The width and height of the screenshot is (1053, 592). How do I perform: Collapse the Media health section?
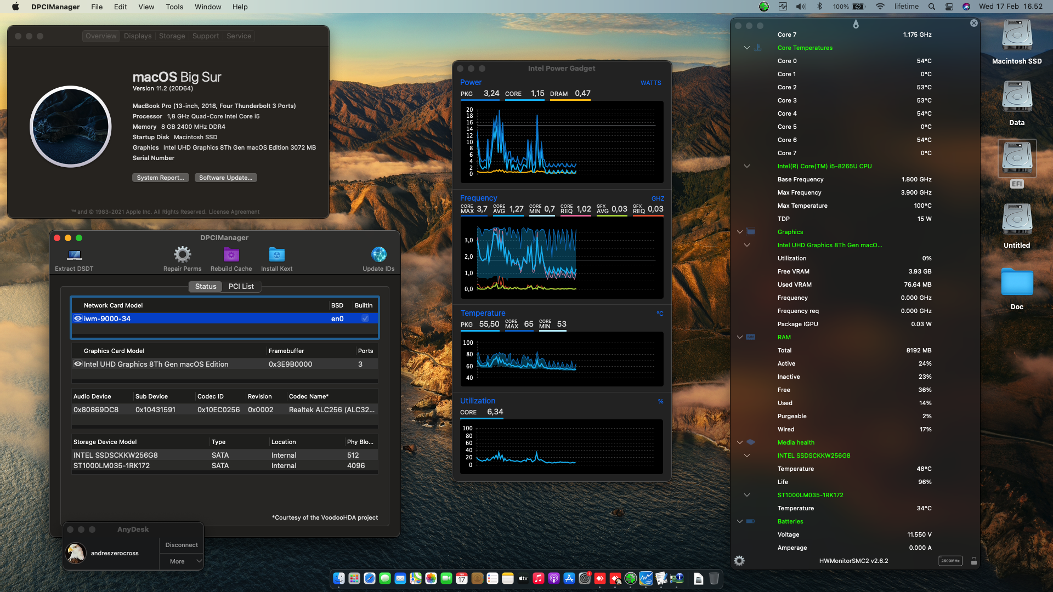pos(740,442)
